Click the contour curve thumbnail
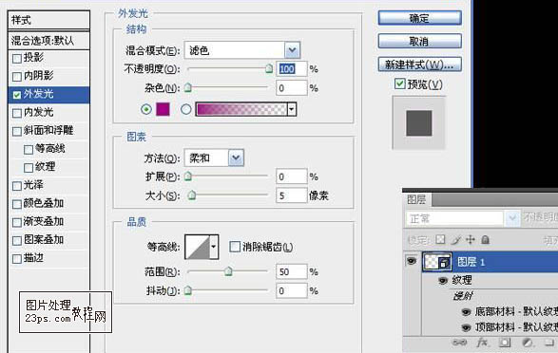The width and height of the screenshot is (558, 353). [197, 247]
